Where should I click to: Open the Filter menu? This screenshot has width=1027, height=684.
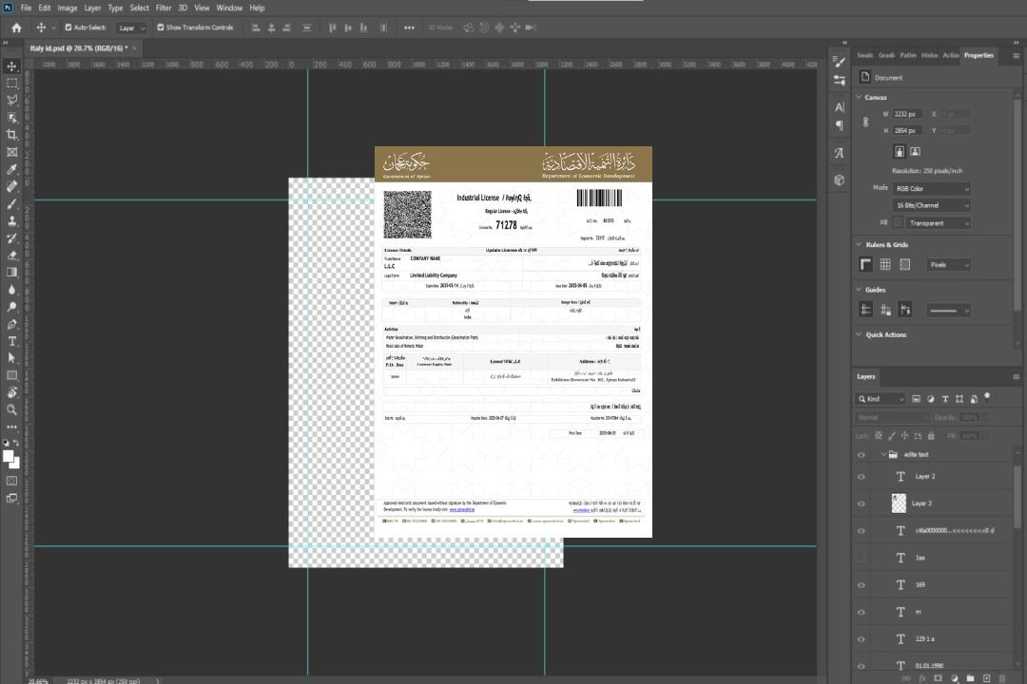[x=164, y=8]
